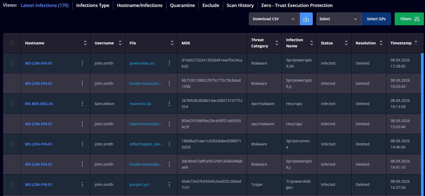
Task: Open hostname options menu for WS-BER-ENG-05
Action: click(82, 103)
